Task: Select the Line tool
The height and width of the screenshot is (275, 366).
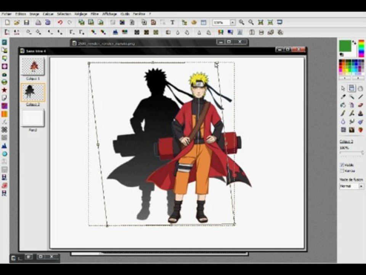Action: (360, 97)
